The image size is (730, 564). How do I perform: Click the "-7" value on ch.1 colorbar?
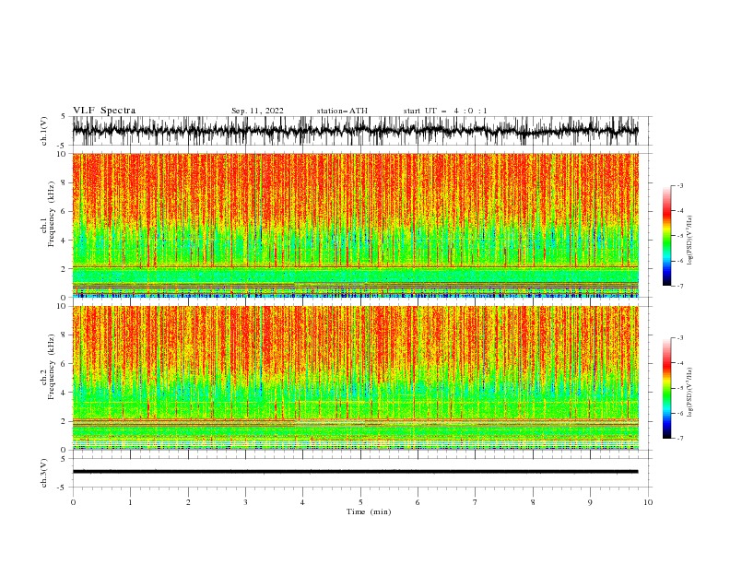point(680,286)
